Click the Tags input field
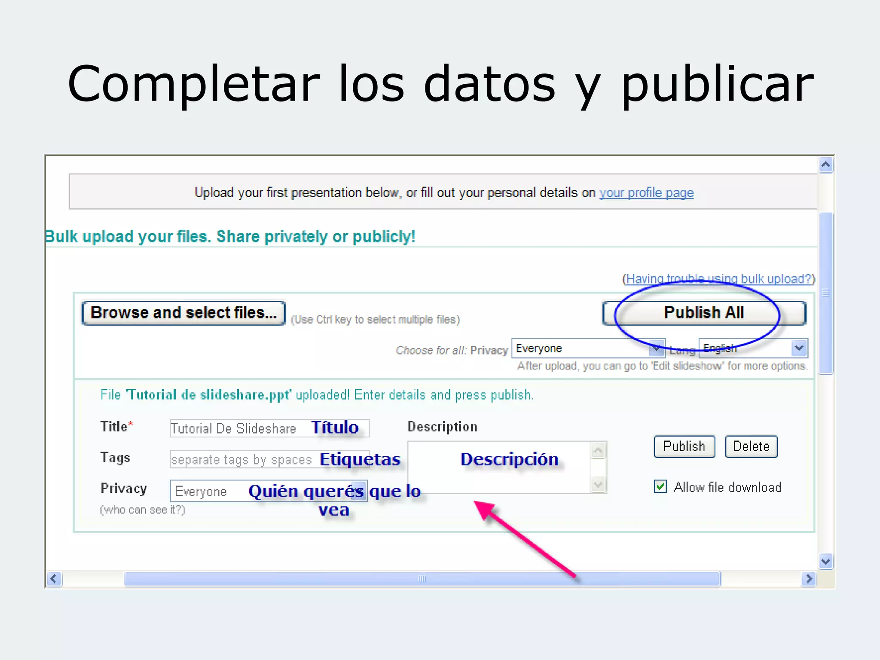The height and width of the screenshot is (660, 880). click(x=269, y=459)
